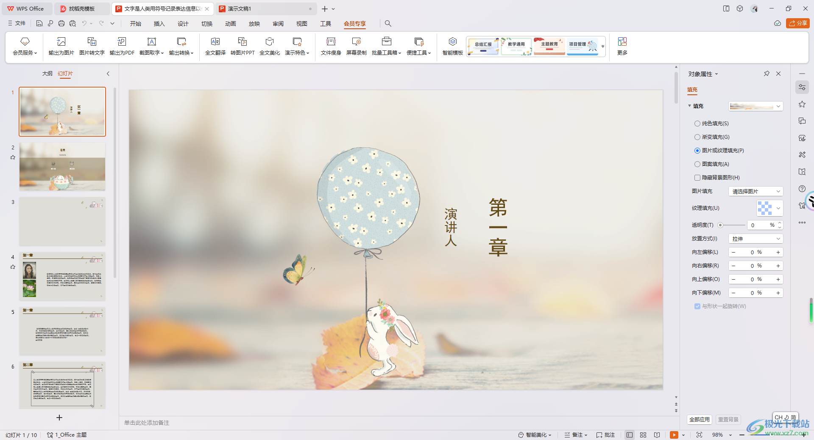Click the 备注 notes button
Image resolution: width=814 pixels, height=440 pixels.
[x=576, y=435]
